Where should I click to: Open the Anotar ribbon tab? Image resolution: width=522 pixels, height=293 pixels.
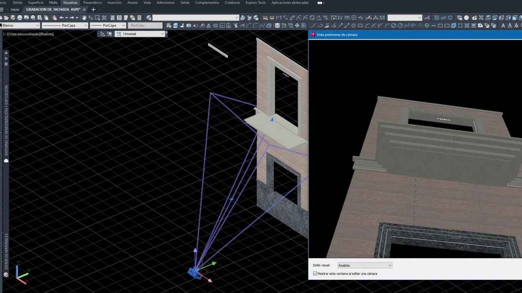pyautogui.click(x=133, y=2)
